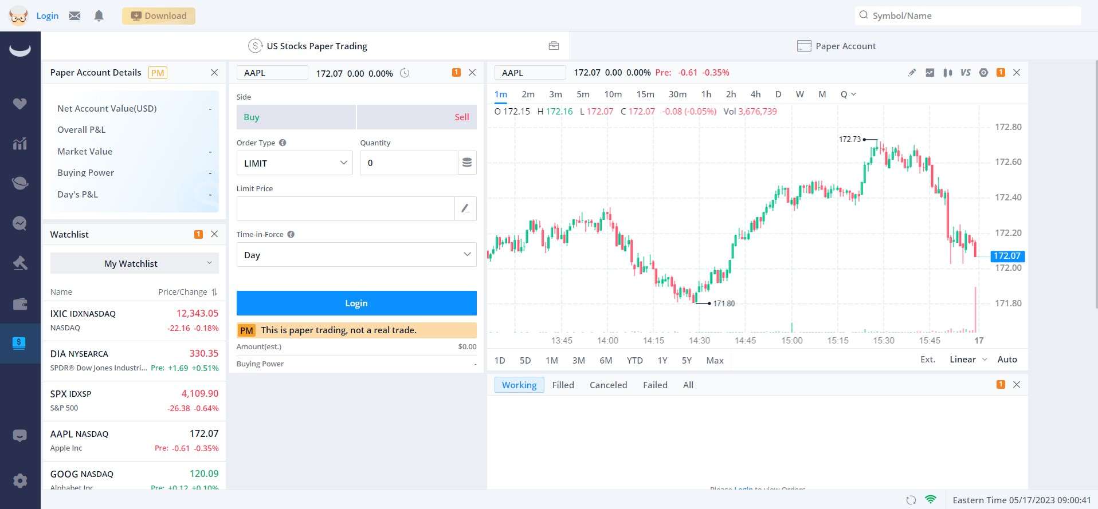Screen dimensions: 1098x509
Task: Open the Order Type LIMIT dropdown
Action: tap(295, 163)
